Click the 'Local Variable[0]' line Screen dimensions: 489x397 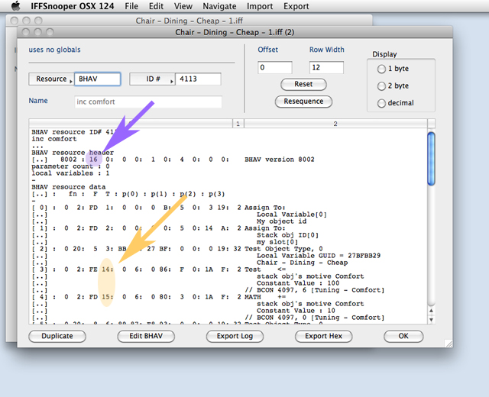pos(292,215)
